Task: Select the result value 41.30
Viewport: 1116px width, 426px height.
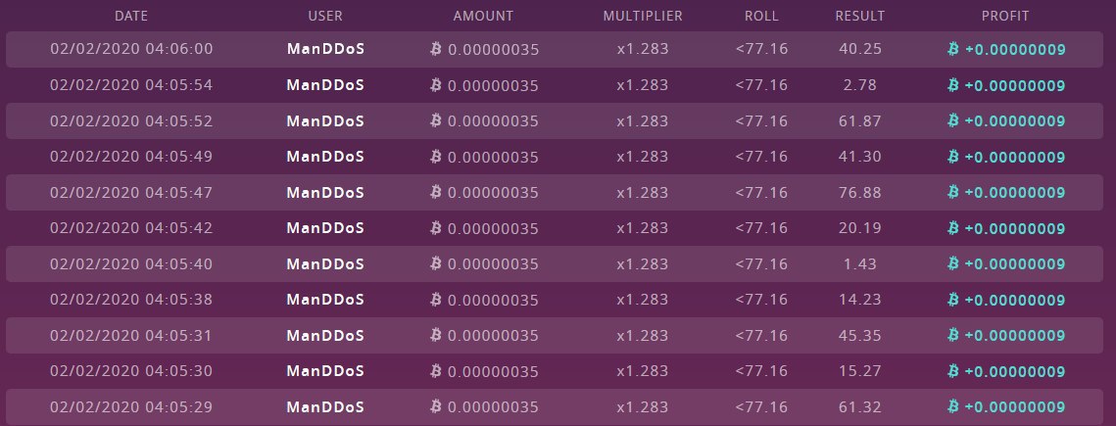Action: pos(859,157)
